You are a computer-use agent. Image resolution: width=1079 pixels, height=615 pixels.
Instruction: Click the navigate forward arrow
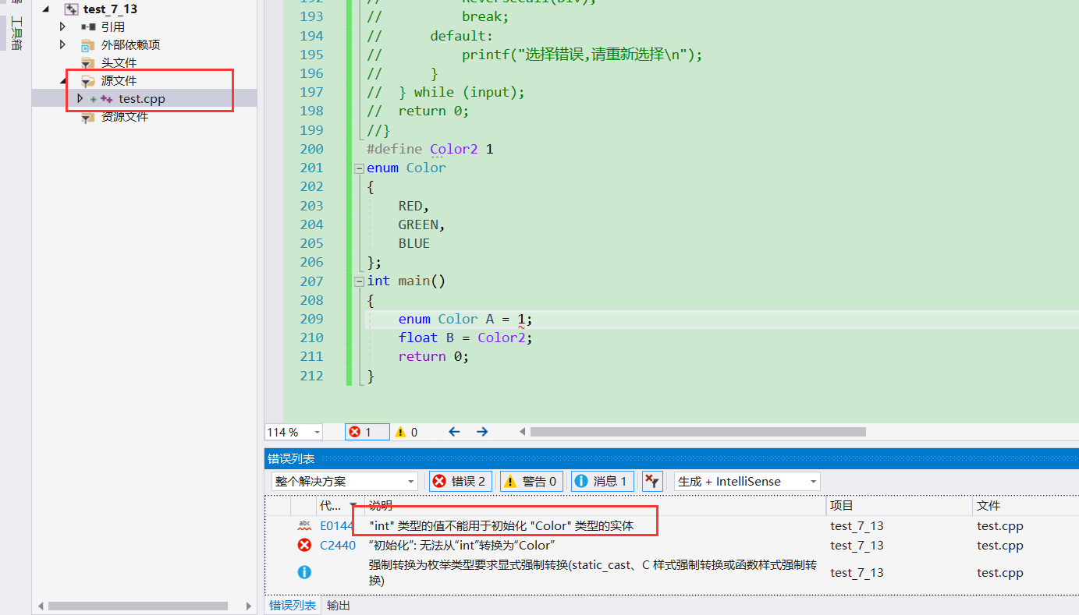(482, 432)
